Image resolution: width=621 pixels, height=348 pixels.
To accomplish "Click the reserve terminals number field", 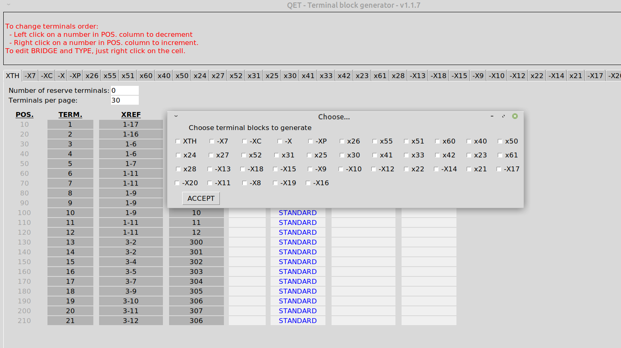I will point(124,90).
